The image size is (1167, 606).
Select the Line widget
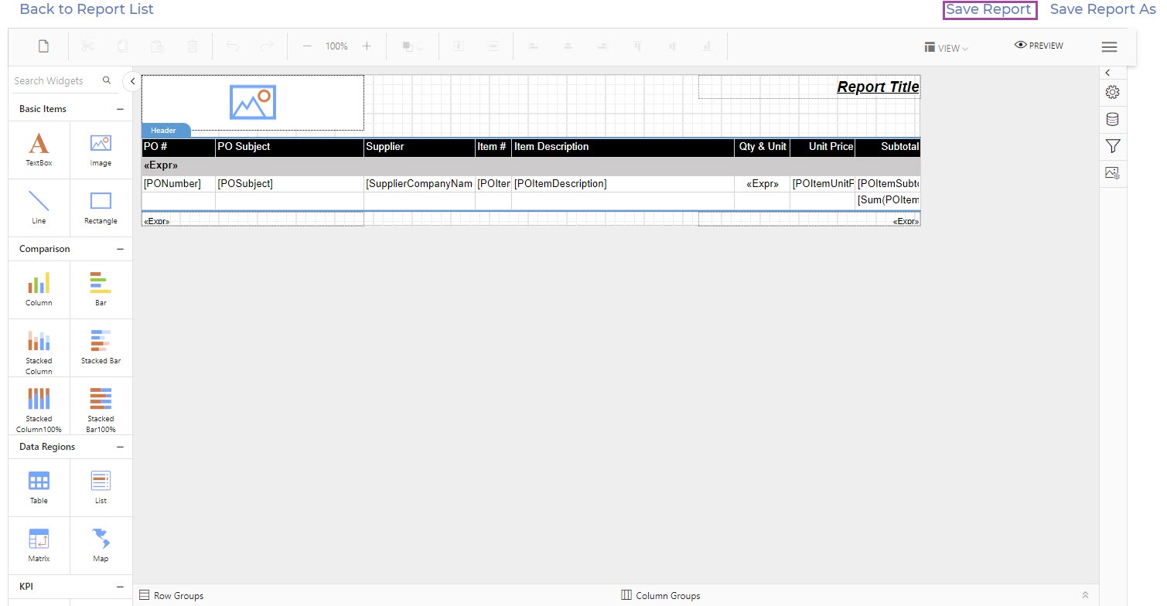pyautogui.click(x=39, y=208)
